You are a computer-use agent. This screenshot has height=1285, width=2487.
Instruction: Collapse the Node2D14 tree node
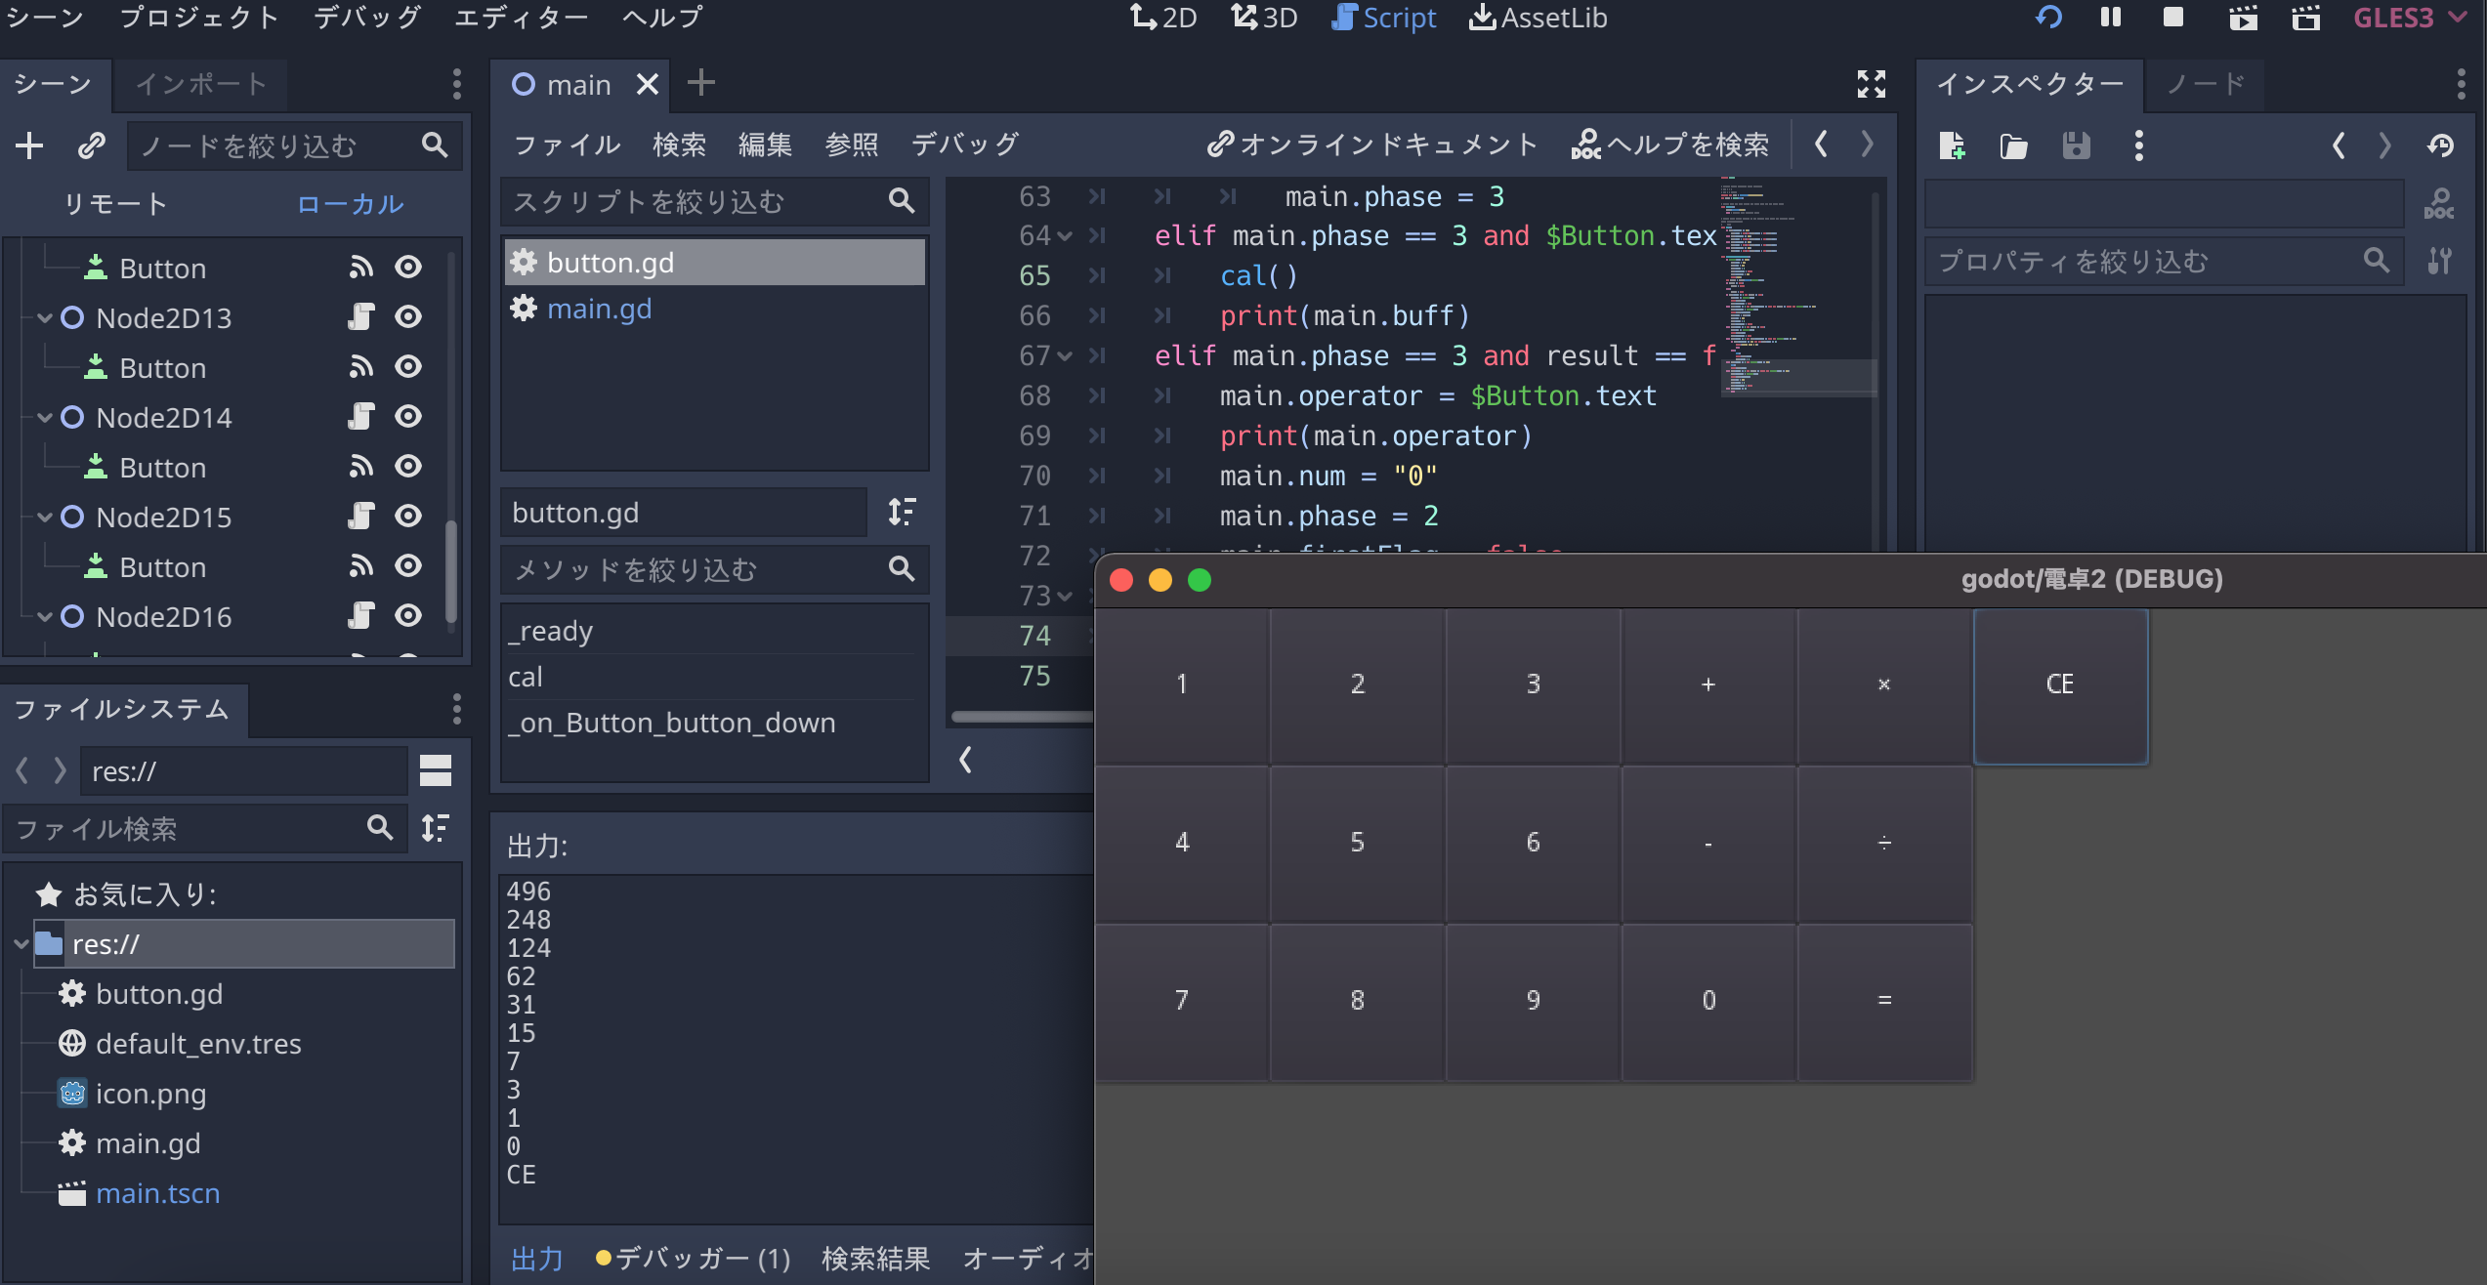coord(45,417)
